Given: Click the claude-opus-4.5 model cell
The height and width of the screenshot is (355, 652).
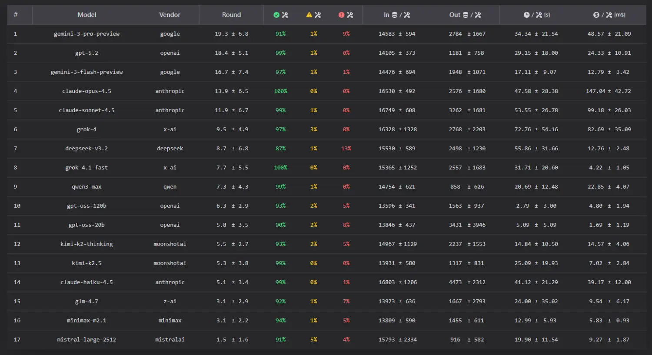Looking at the screenshot, I should coord(86,91).
